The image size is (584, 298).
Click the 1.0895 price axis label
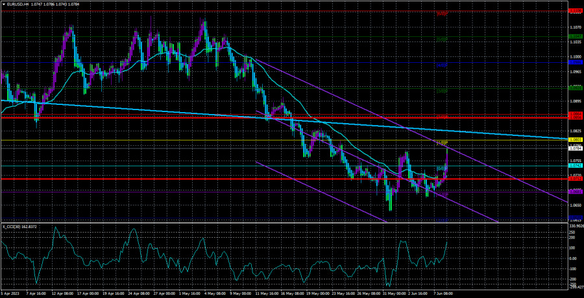pyautogui.click(x=575, y=101)
